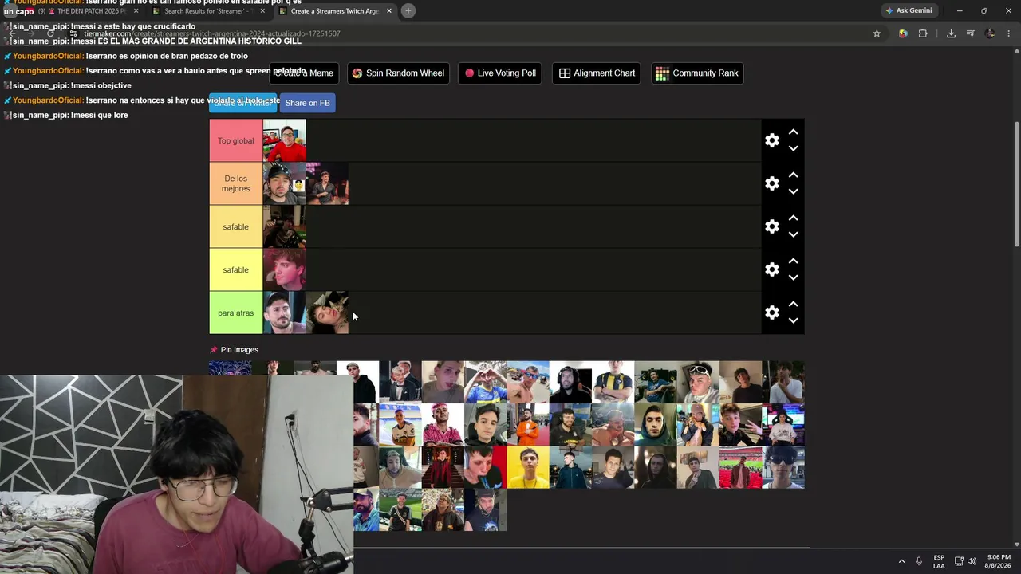Click the Spin Random Wheel button
The width and height of the screenshot is (1021, 574).
point(398,73)
